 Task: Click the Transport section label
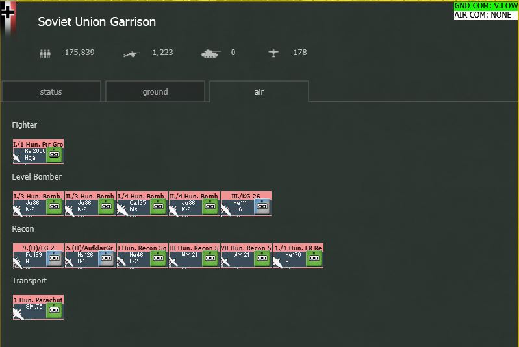pos(29,281)
